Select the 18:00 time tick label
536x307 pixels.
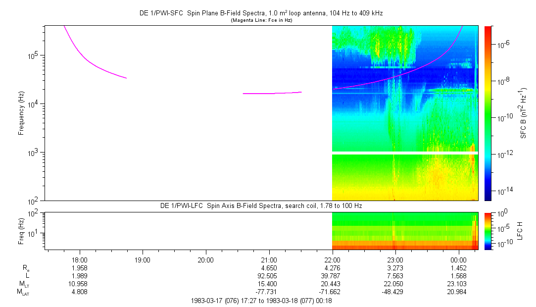80,259
